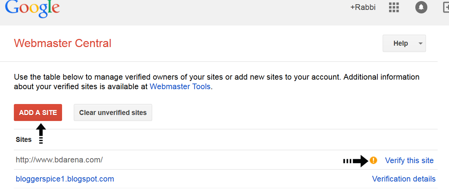Click the Verify this site link
Image resolution: width=449 pixels, height=190 pixels.
click(409, 161)
